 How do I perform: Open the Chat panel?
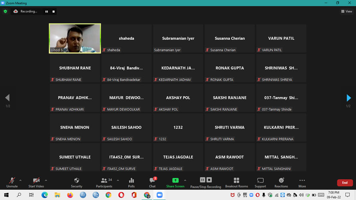point(152,182)
